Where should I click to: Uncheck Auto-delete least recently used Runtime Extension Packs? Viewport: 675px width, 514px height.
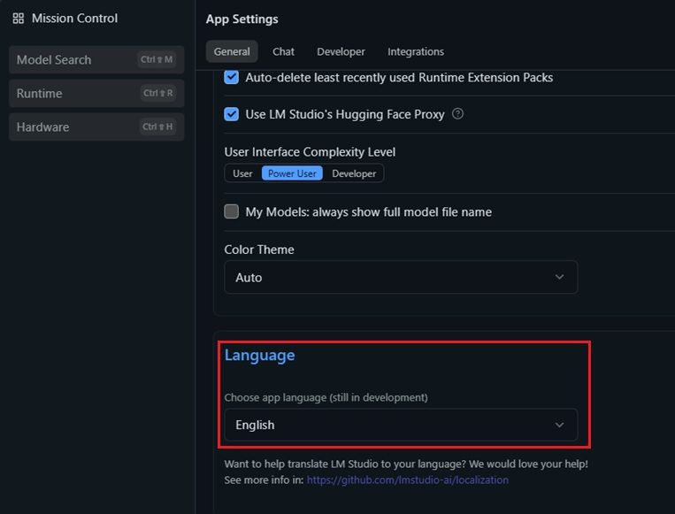click(232, 77)
